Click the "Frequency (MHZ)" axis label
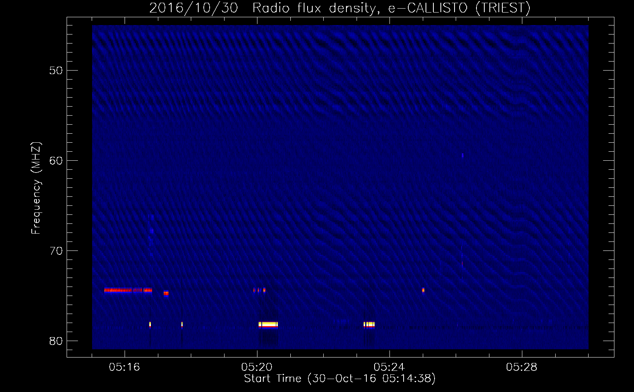The image size is (634, 392). tap(36, 188)
